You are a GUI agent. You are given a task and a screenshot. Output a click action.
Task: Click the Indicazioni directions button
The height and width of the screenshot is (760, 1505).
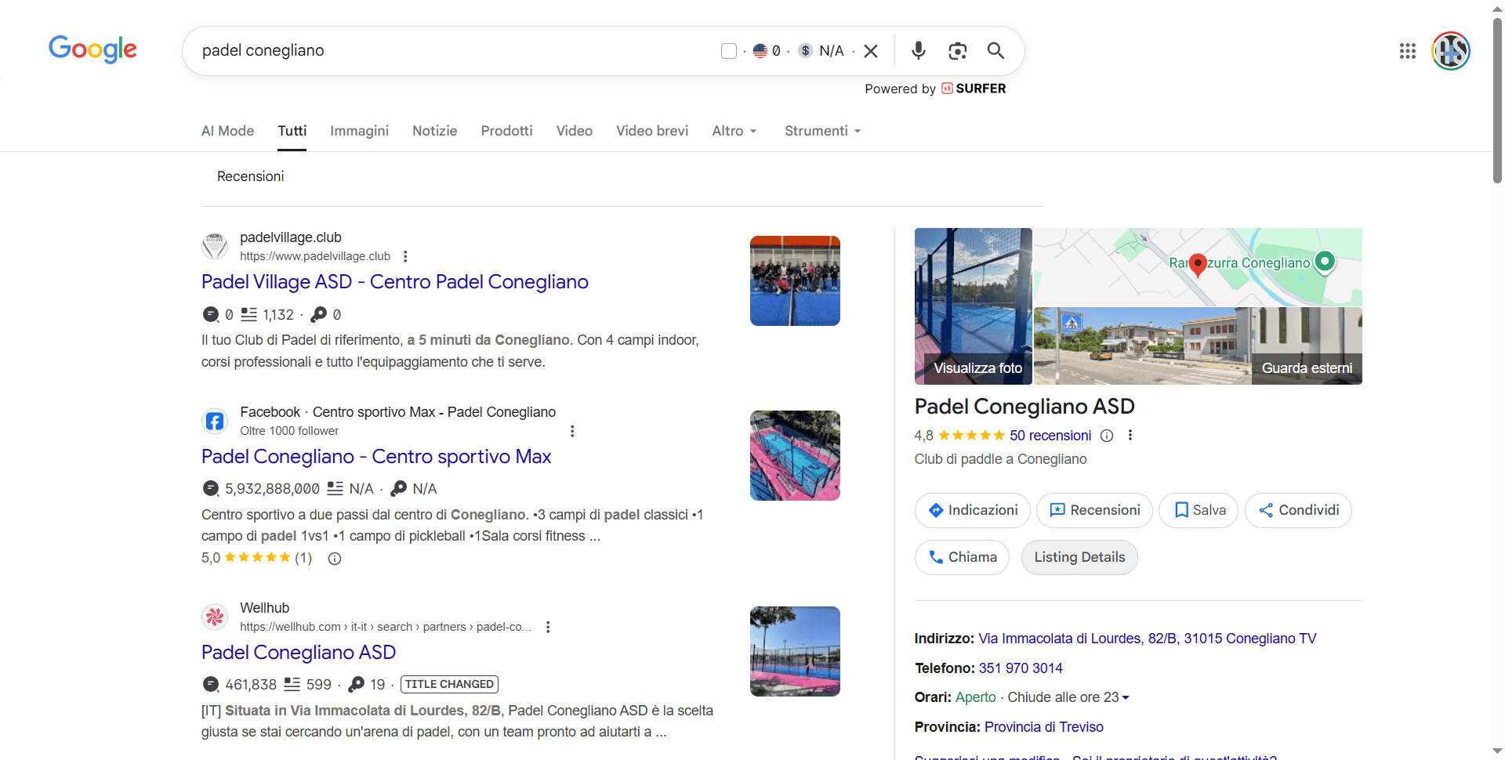[x=972, y=510]
